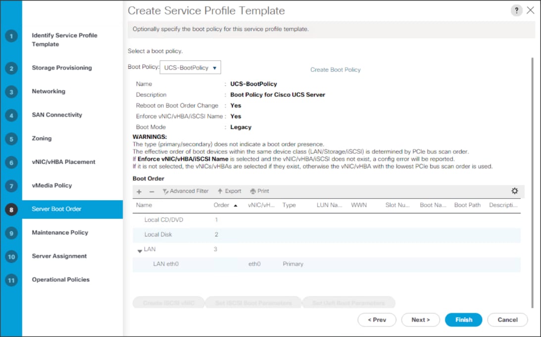Open the help question mark icon

point(516,11)
